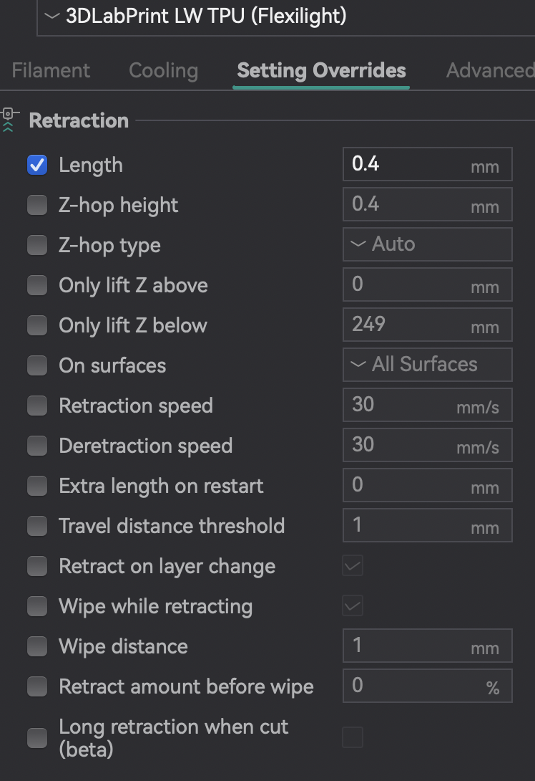Switch to the Filament tab
The height and width of the screenshot is (781, 535).
click(x=50, y=70)
